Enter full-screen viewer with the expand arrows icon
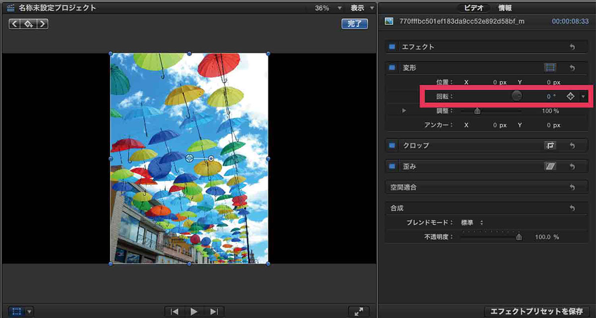Screen dimensions: 596x318 pyautogui.click(x=358, y=312)
